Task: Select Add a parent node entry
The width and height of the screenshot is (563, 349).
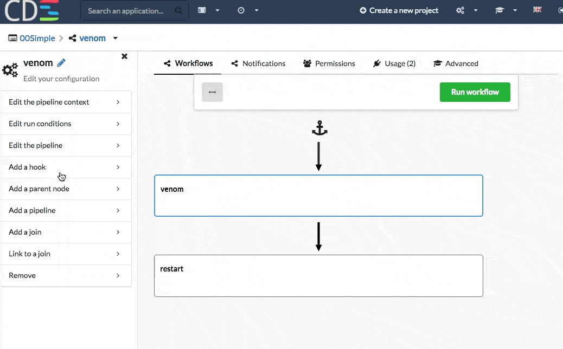Action: click(66, 189)
